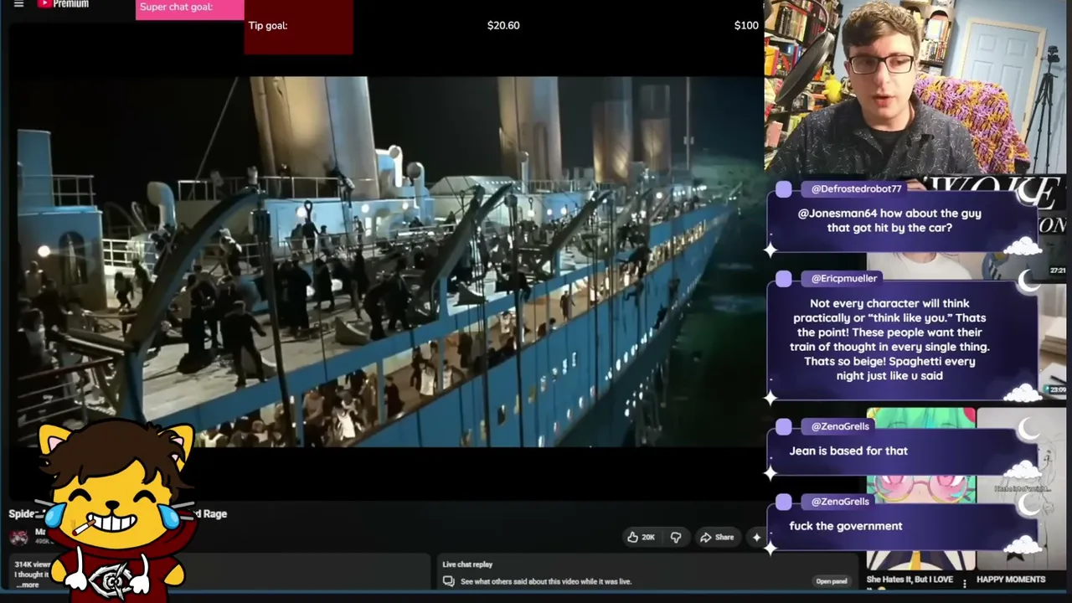The width and height of the screenshot is (1072, 603).
Task: Click @ZenaGrells above 'Jean is based' message
Action: 840,426
